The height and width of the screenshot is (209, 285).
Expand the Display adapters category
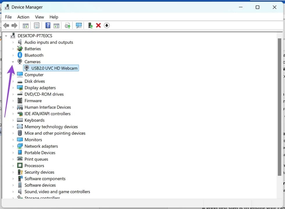13,88
